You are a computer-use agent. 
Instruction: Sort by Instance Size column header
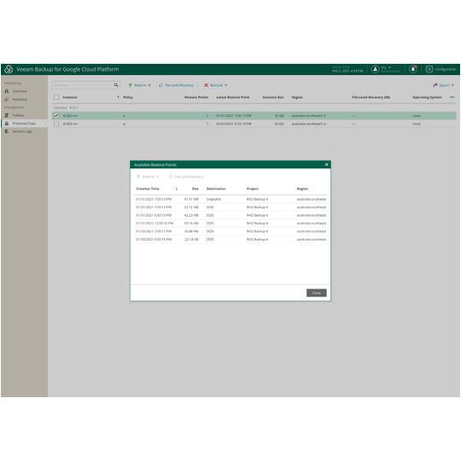click(273, 97)
